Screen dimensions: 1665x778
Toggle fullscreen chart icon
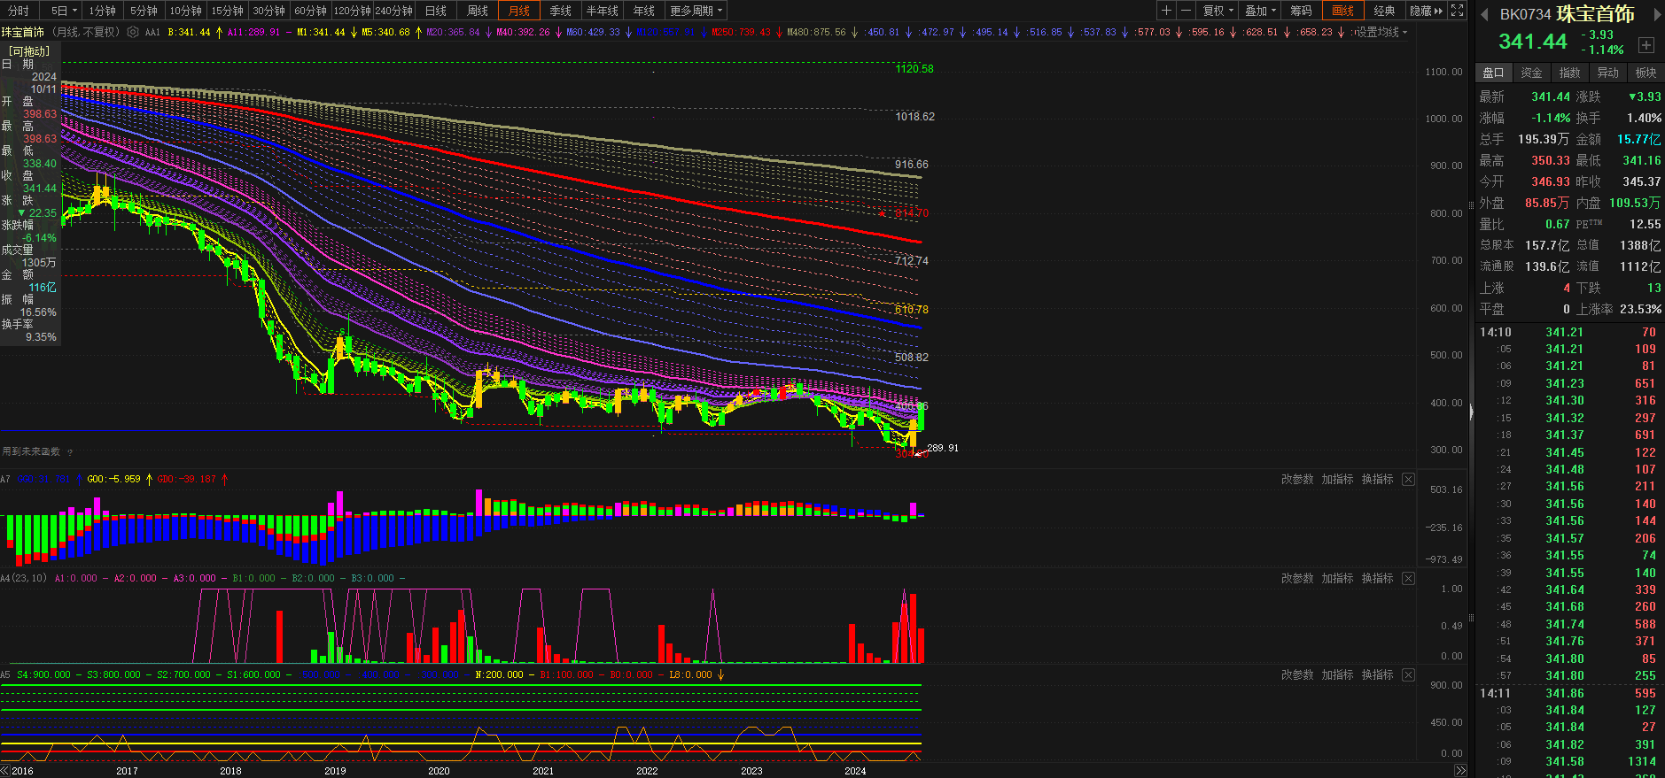pyautogui.click(x=1457, y=11)
